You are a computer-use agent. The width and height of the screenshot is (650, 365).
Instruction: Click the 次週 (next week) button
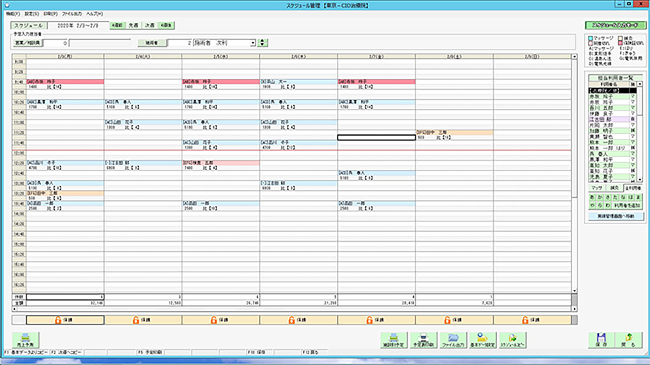click(150, 25)
